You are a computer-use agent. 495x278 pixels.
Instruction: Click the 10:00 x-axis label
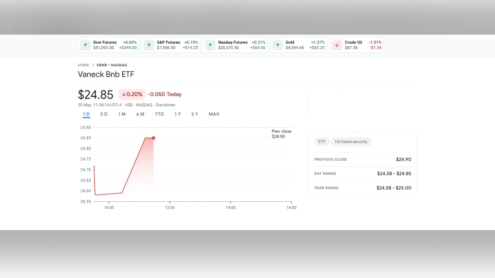click(x=109, y=208)
